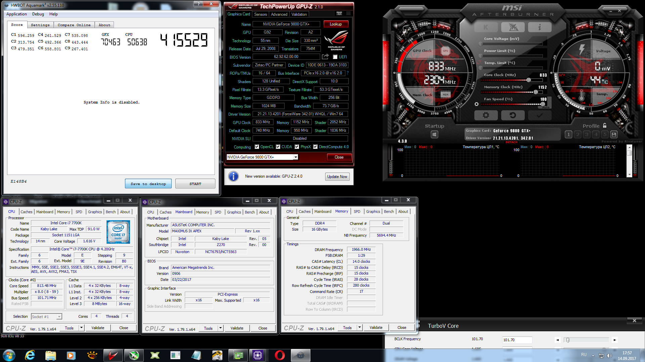The height and width of the screenshot is (362, 645).
Task: Adjust the Fan Speed slider handle in Afterburner
Action: coord(543,104)
